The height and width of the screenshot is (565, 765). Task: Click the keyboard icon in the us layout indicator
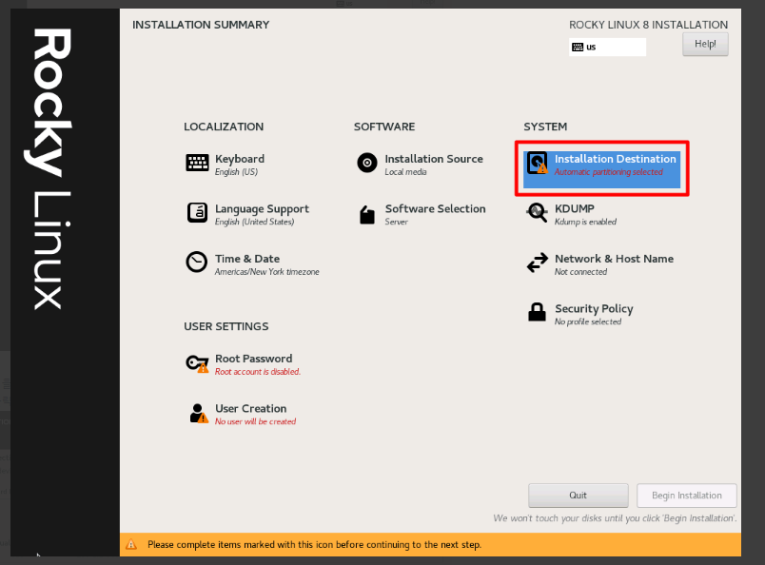pos(578,47)
